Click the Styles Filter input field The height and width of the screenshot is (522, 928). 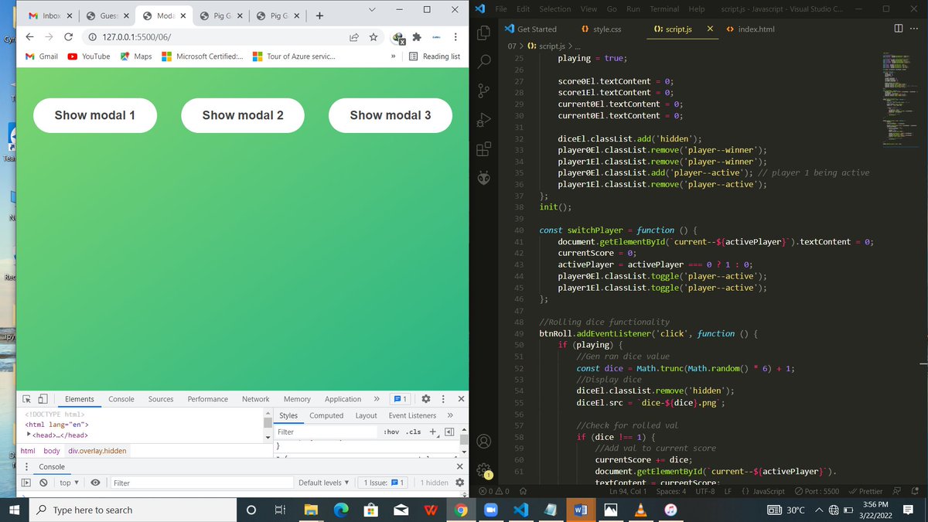coord(328,432)
